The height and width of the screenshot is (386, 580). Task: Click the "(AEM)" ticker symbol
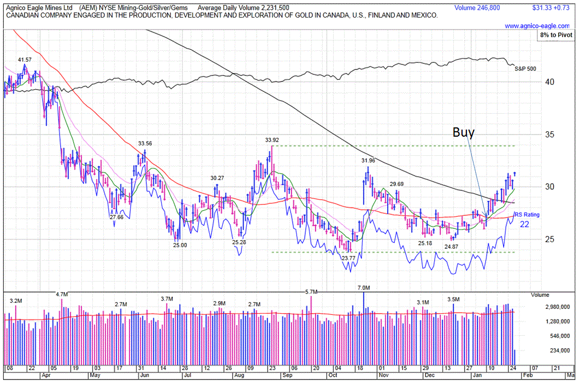[87, 8]
